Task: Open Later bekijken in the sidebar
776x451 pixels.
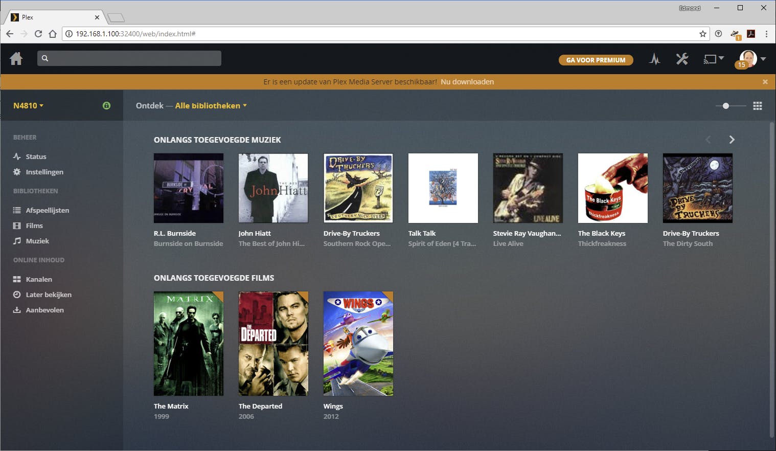Action: [49, 295]
